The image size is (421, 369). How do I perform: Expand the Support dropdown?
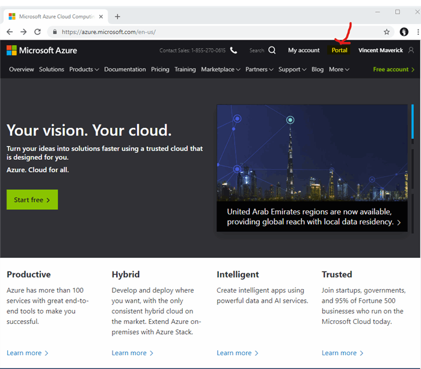coord(292,69)
